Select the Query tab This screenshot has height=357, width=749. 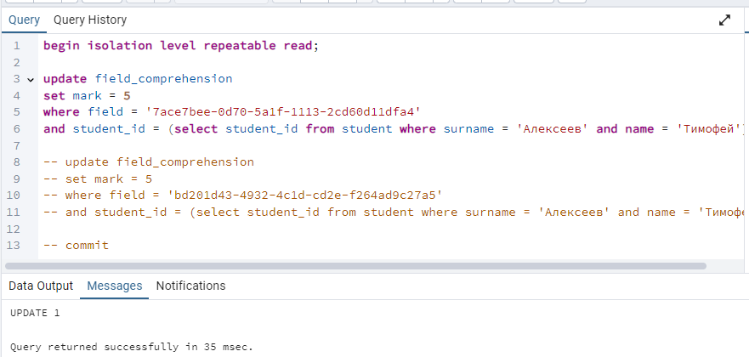tap(25, 20)
